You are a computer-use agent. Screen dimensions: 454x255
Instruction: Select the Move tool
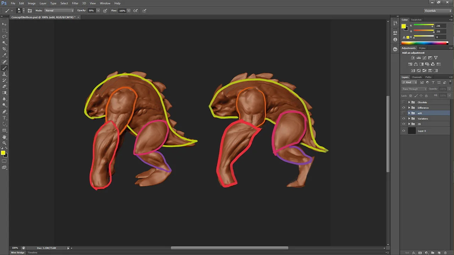[4, 24]
